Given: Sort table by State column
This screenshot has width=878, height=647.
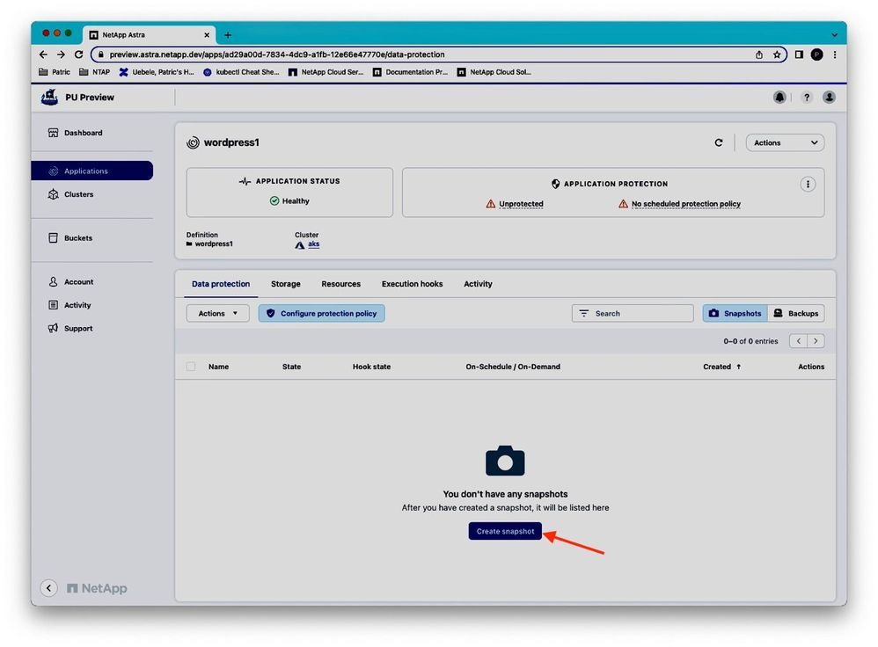Looking at the screenshot, I should [x=291, y=367].
